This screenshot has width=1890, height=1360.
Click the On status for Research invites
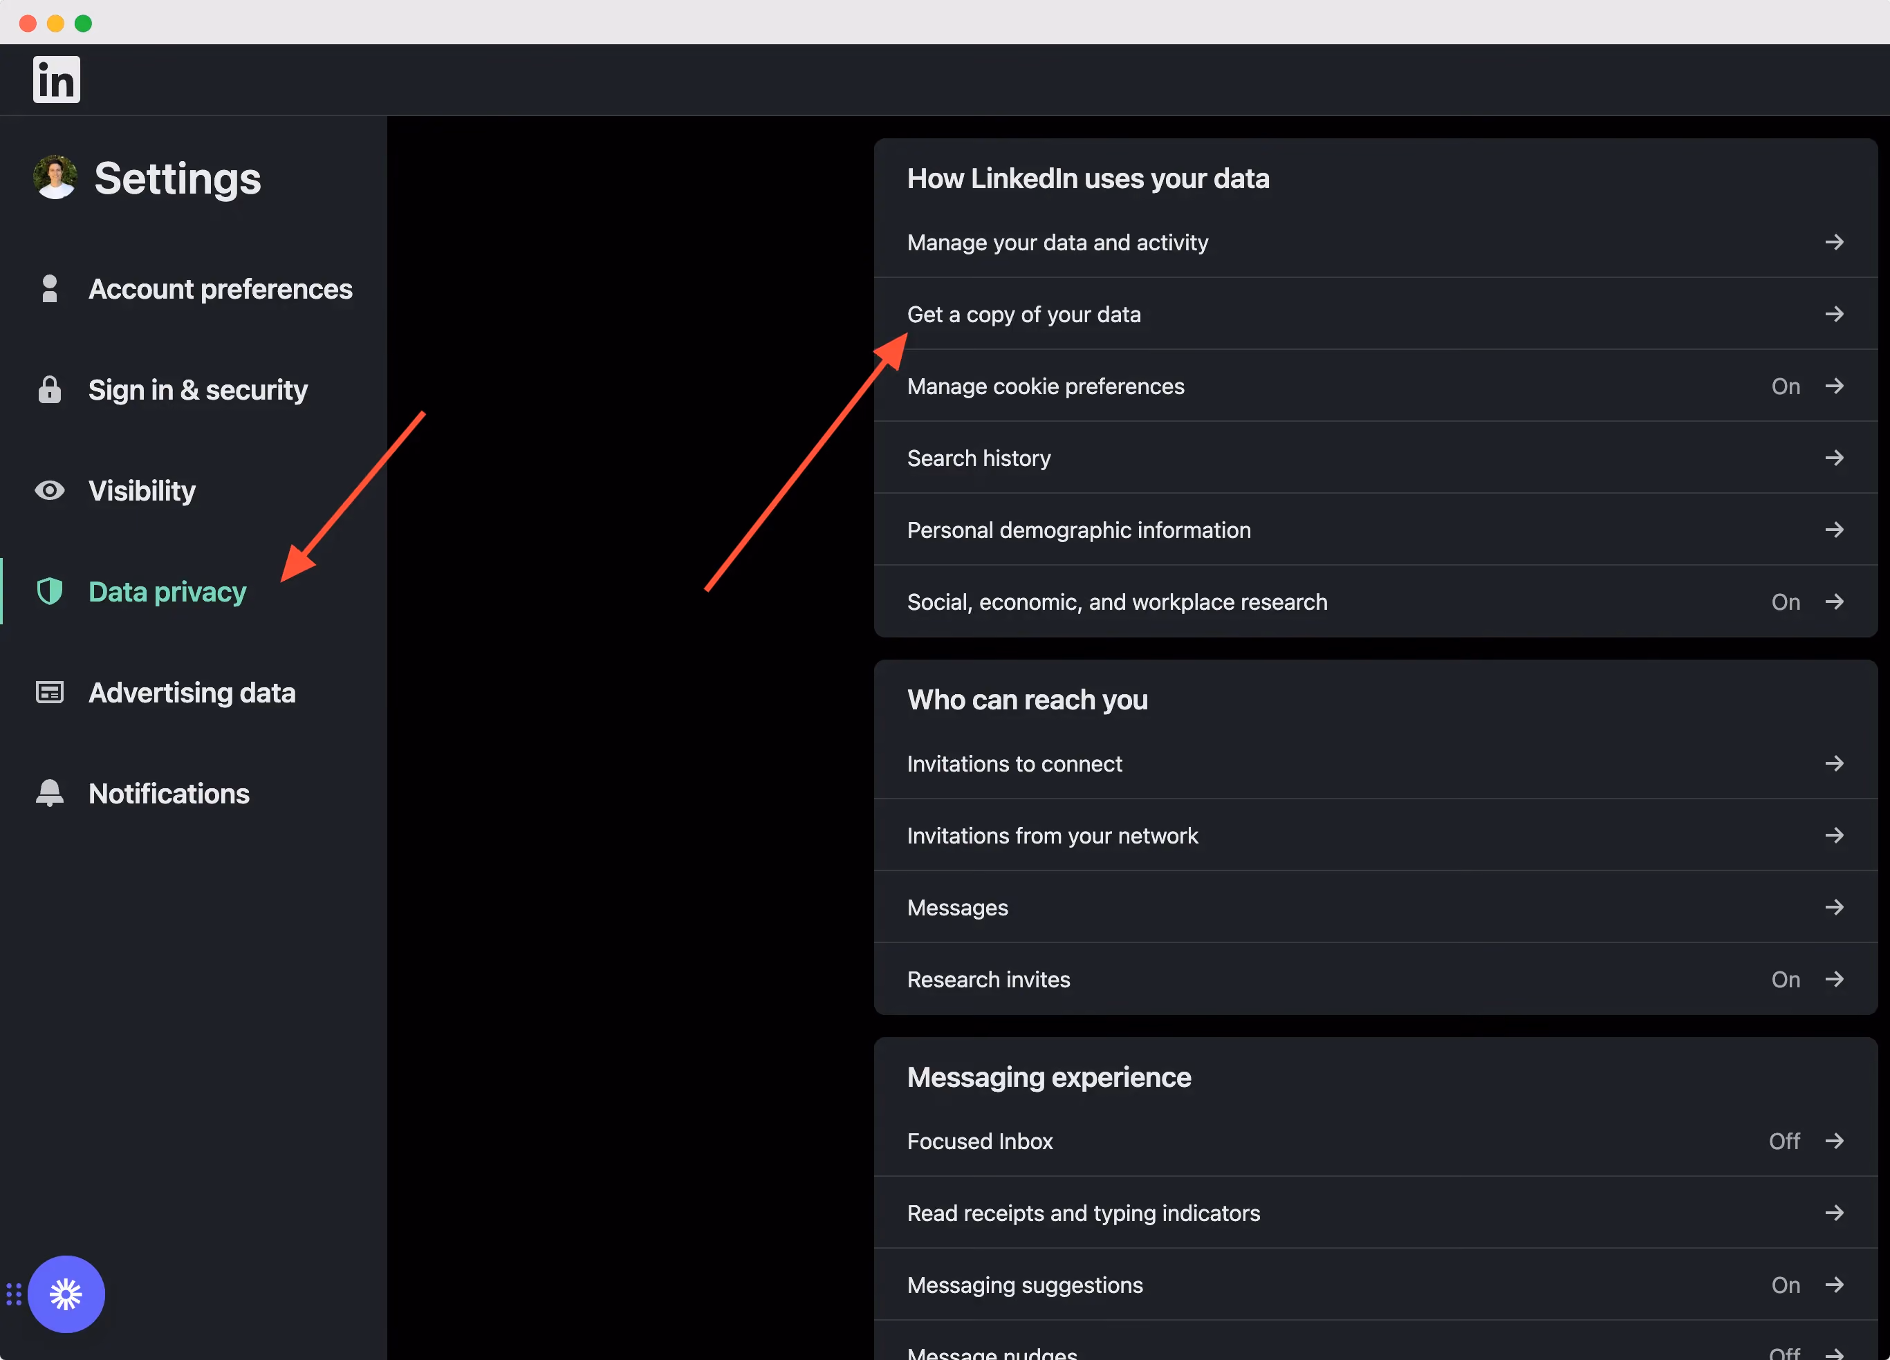coord(1786,980)
